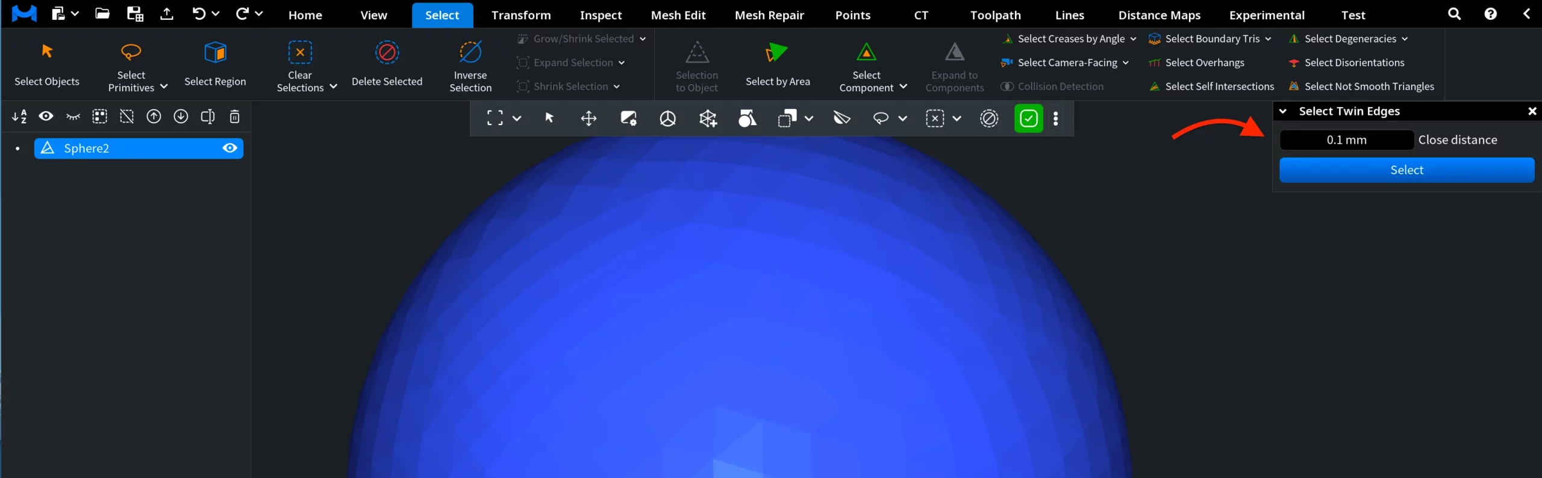Show objects using open-eye toolbar icon
The width and height of the screenshot is (1542, 478).
tap(46, 116)
